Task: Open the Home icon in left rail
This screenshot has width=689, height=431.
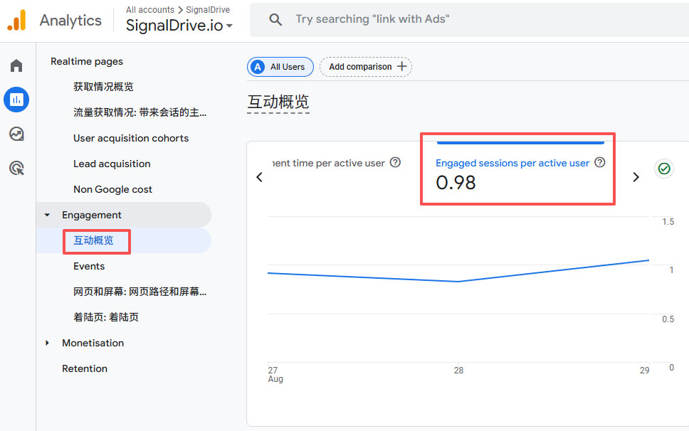Action: 16,66
